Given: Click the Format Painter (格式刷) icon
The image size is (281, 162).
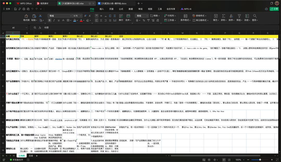Looking at the screenshot, I should pyautogui.click(x=26, y=16).
